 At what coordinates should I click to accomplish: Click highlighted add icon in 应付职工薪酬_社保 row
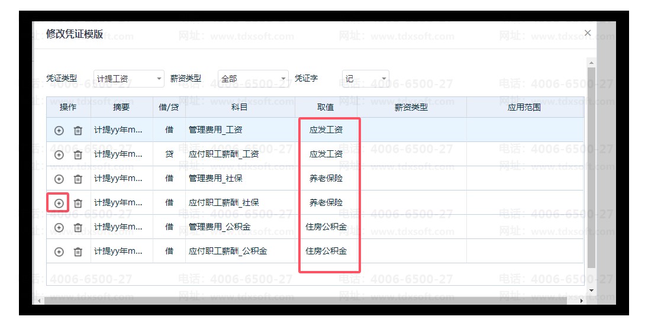(x=59, y=203)
